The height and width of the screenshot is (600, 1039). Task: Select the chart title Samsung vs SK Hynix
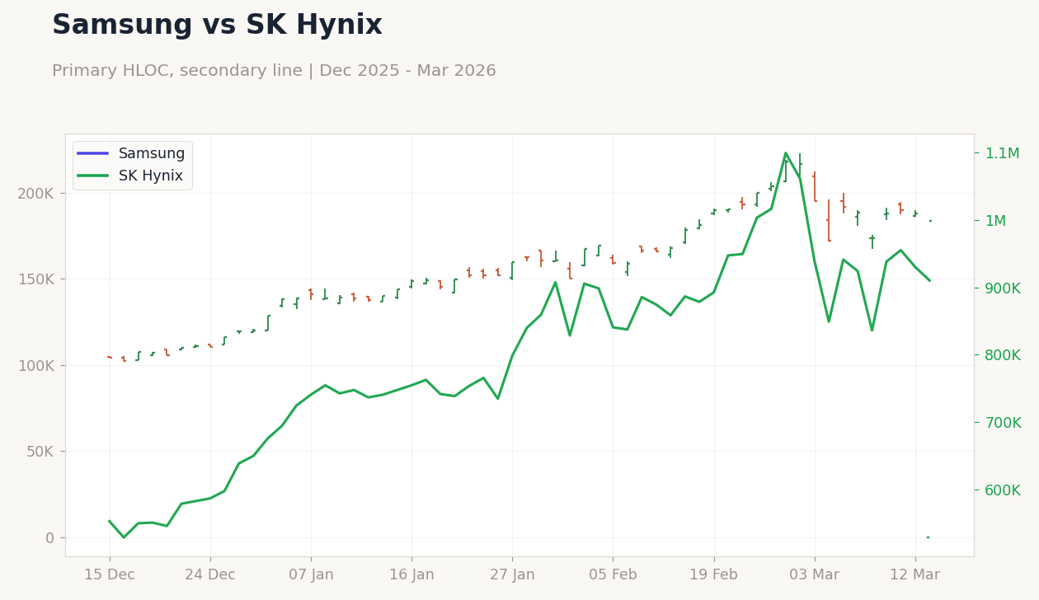217,24
